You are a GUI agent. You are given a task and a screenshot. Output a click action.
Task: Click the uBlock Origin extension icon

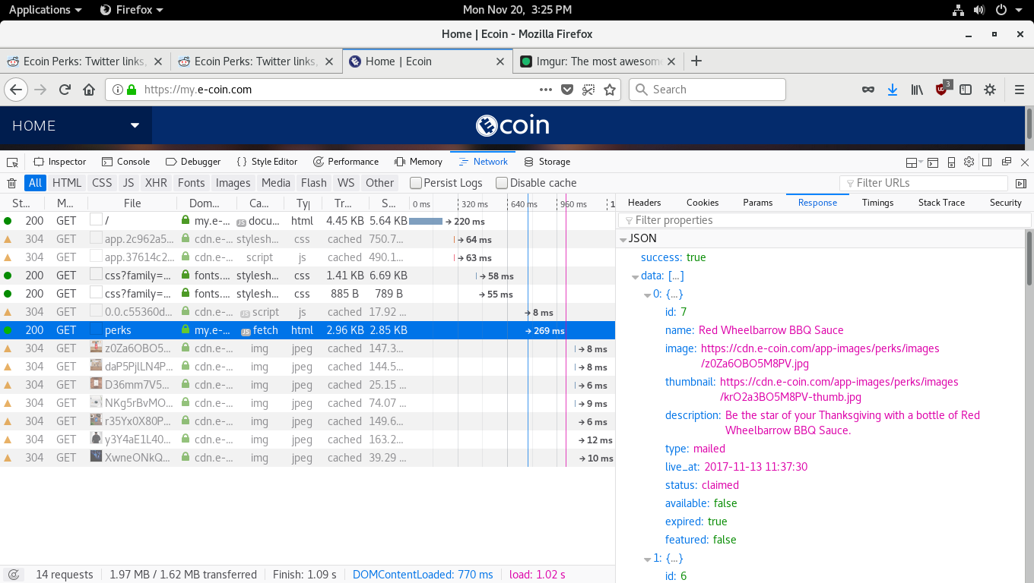pyautogui.click(x=941, y=89)
